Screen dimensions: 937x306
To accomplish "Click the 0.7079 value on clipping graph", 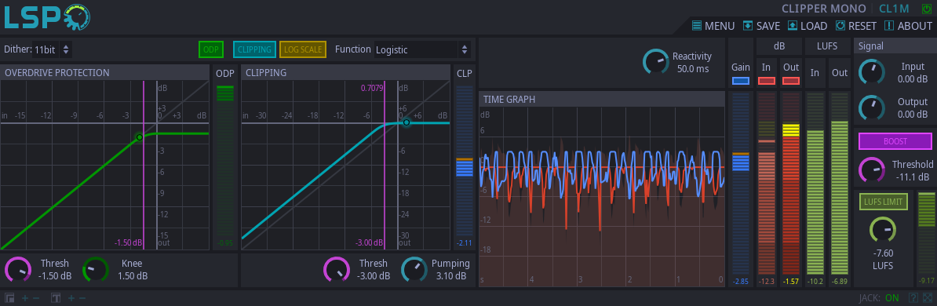I will [x=372, y=88].
